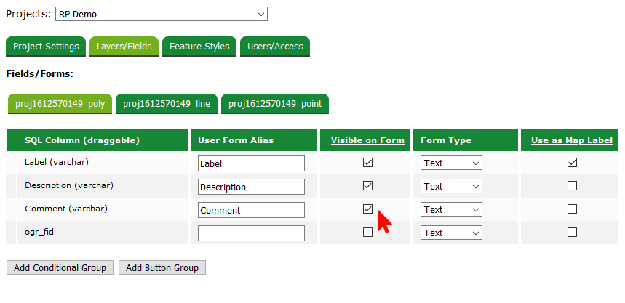Select the Users/Access tab

(x=275, y=47)
